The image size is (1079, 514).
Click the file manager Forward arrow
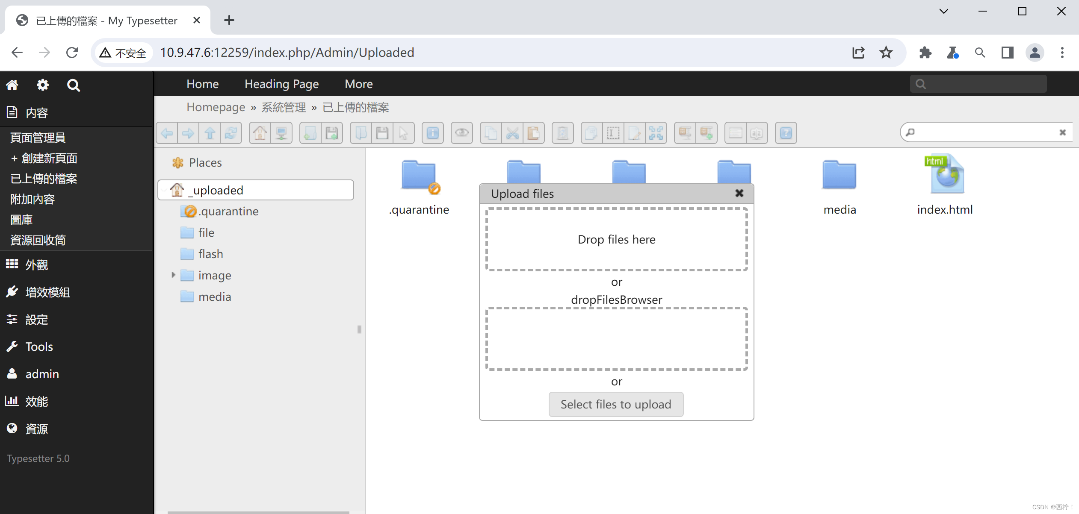188,133
